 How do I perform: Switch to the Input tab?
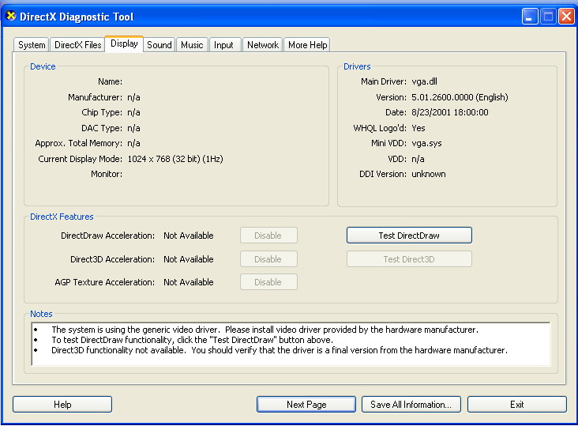coord(224,45)
